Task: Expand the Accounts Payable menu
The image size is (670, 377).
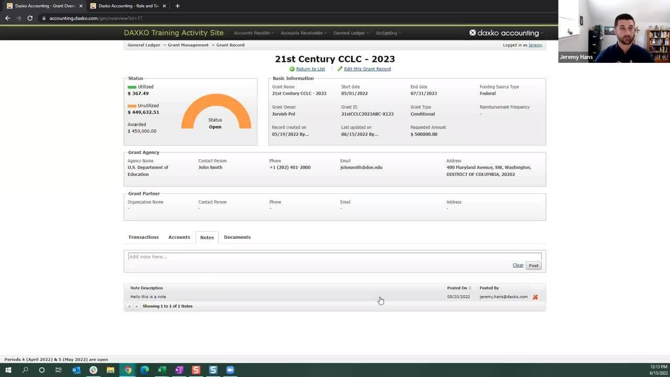Action: point(253,33)
